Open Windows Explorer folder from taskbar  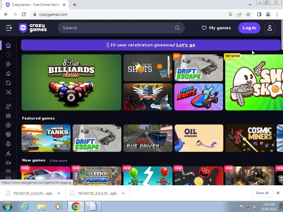pos(42,206)
